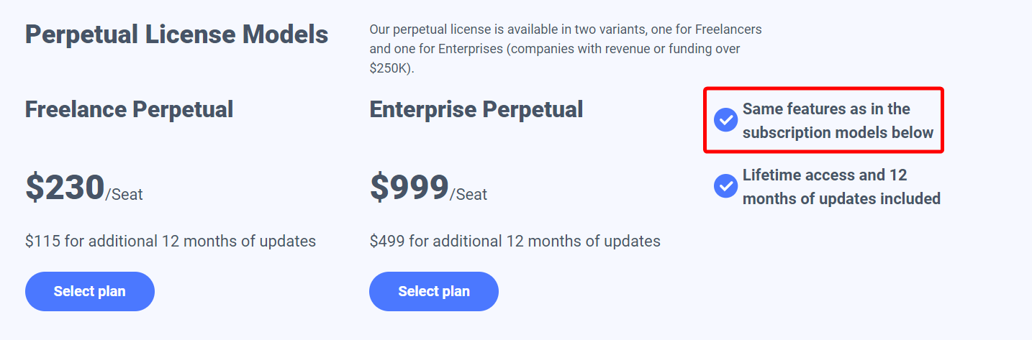
Task: Click the $230 price
Action: (65, 188)
